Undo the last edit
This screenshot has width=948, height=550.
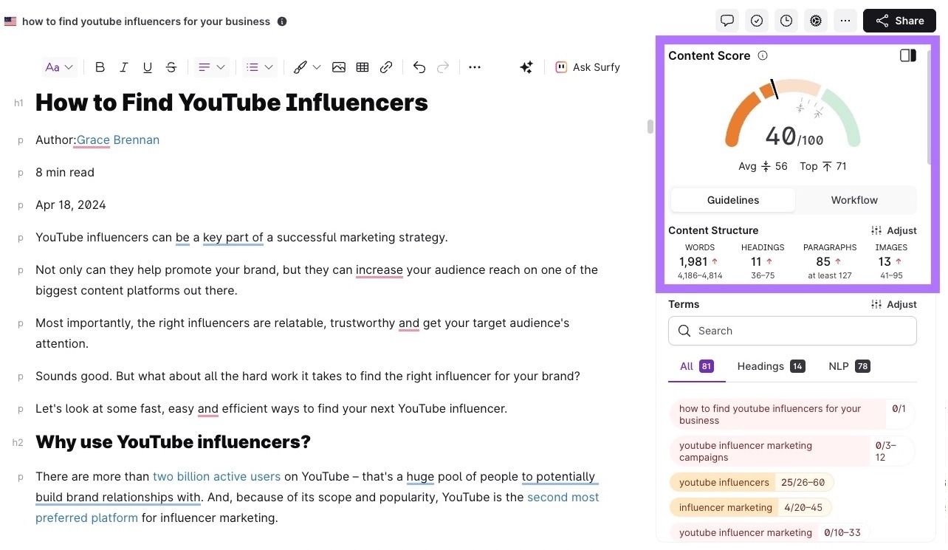pos(419,67)
